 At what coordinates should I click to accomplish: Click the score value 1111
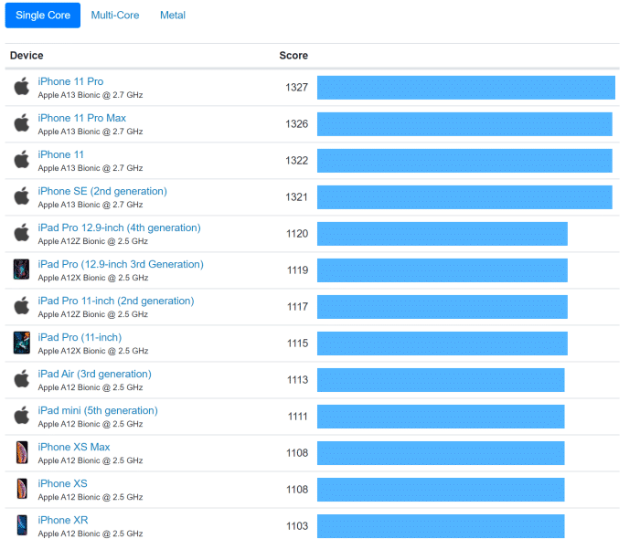click(298, 417)
